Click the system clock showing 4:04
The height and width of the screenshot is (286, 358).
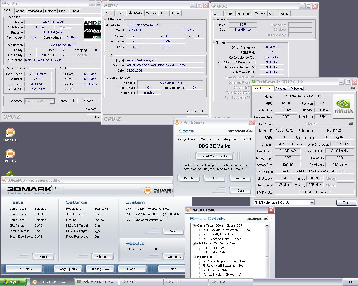[350, 282]
